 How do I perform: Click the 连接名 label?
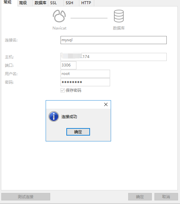[x=11, y=40]
